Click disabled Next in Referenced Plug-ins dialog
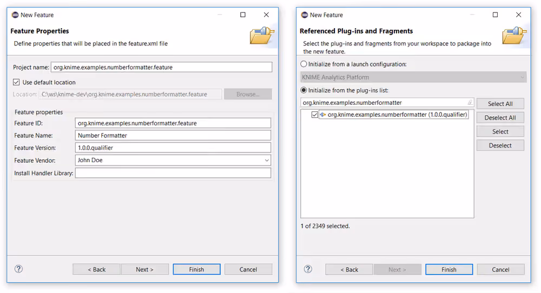Viewport: 541px width, 293px height. (398, 269)
